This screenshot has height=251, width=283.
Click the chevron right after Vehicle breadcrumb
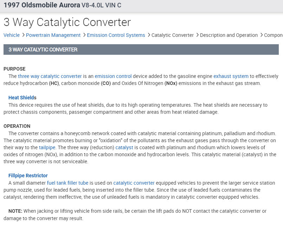pyautogui.click(x=23, y=35)
